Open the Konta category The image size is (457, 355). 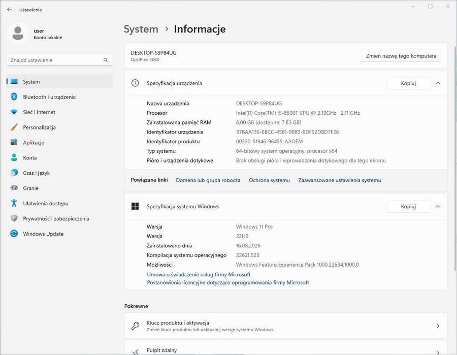pos(60,157)
